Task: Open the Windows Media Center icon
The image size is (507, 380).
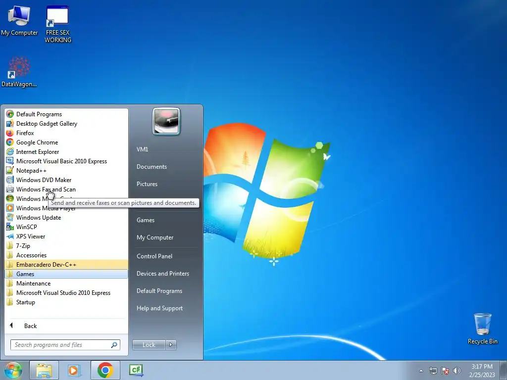Action: 10,199
